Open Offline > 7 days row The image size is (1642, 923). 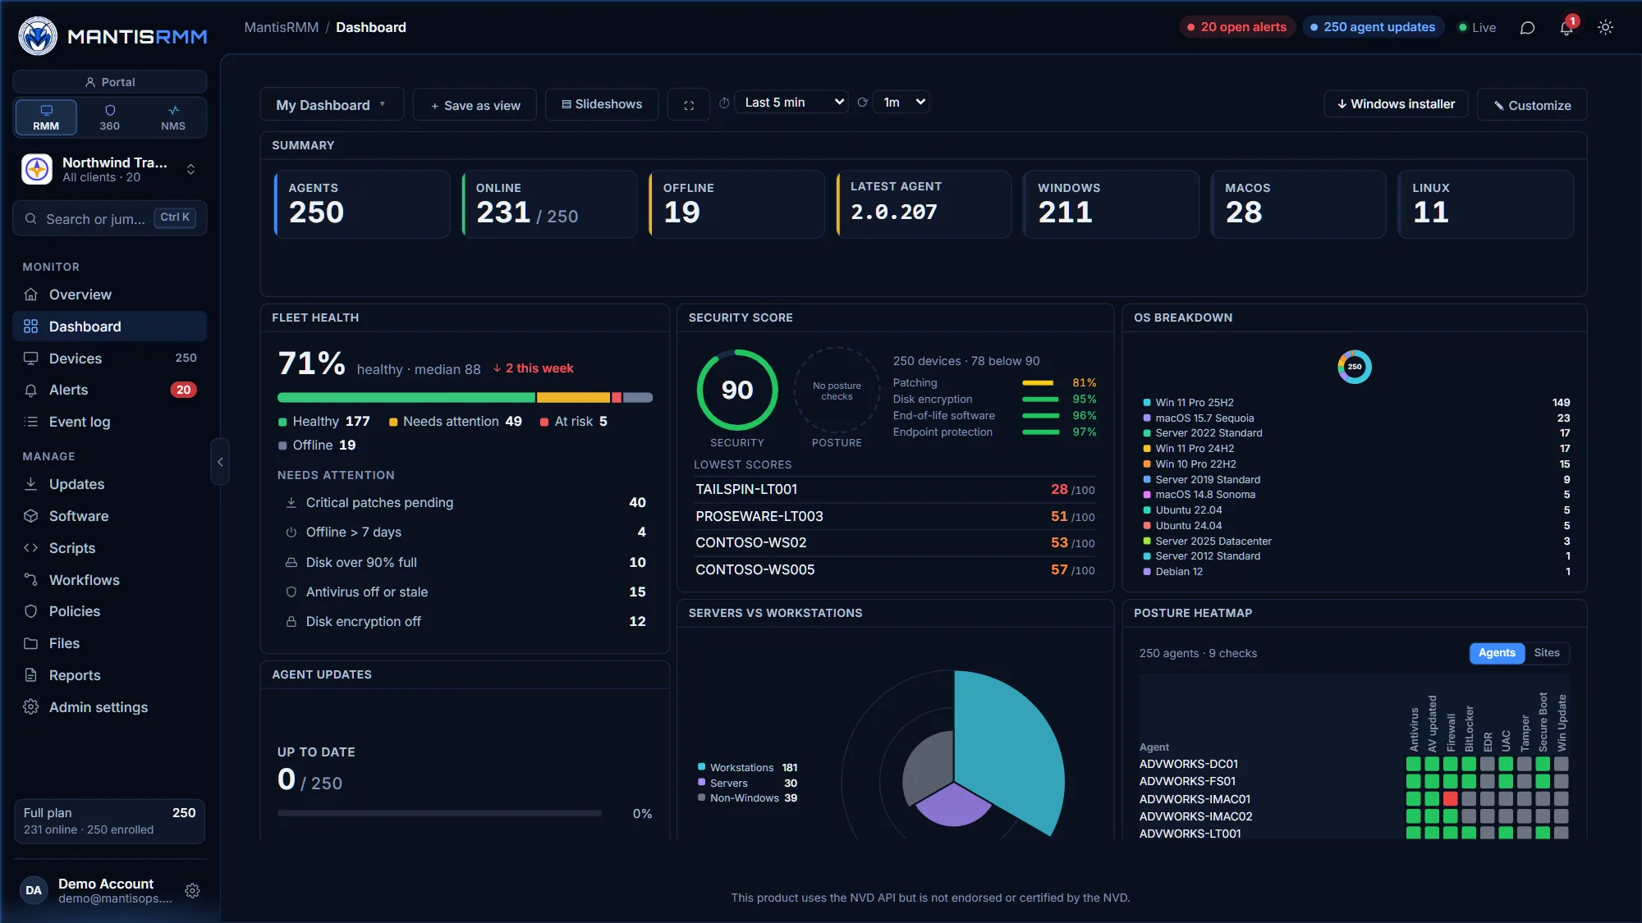click(465, 532)
